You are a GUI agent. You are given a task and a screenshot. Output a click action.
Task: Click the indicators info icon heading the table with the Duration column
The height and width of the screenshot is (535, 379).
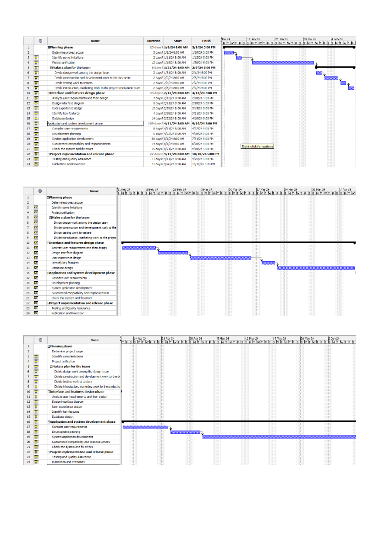pyautogui.click(x=40, y=41)
